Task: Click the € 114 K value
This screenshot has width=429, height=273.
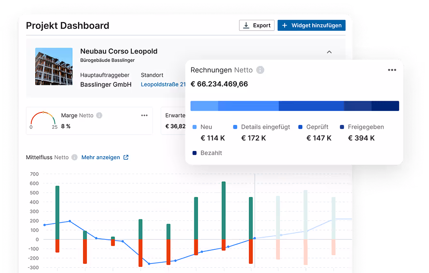Action: coord(213,138)
